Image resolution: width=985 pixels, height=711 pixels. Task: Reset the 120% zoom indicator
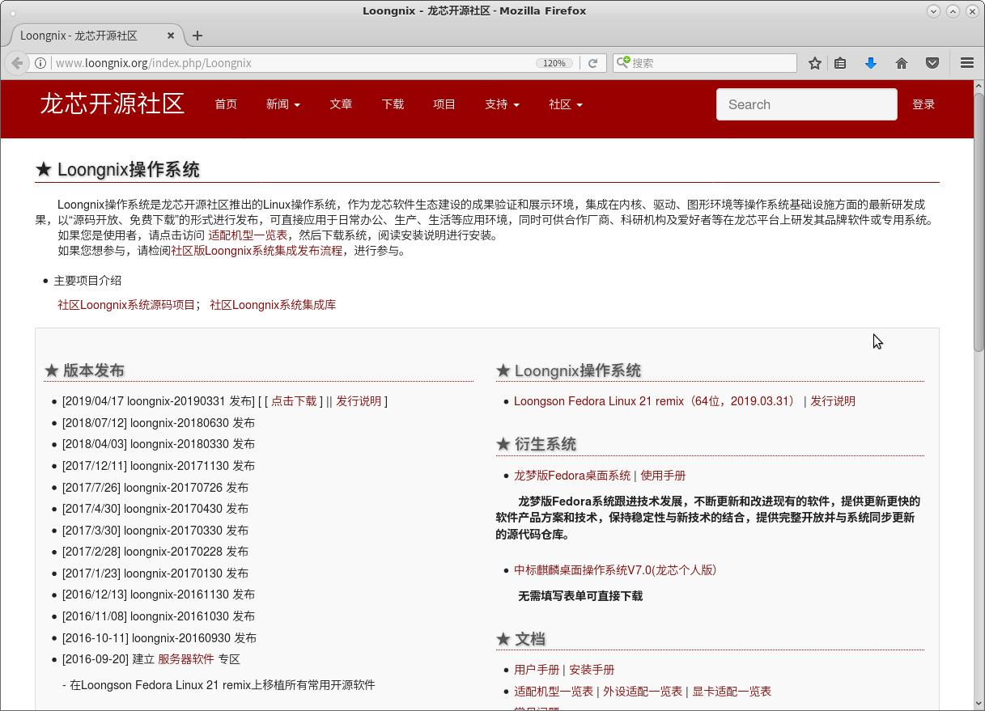pyautogui.click(x=554, y=63)
